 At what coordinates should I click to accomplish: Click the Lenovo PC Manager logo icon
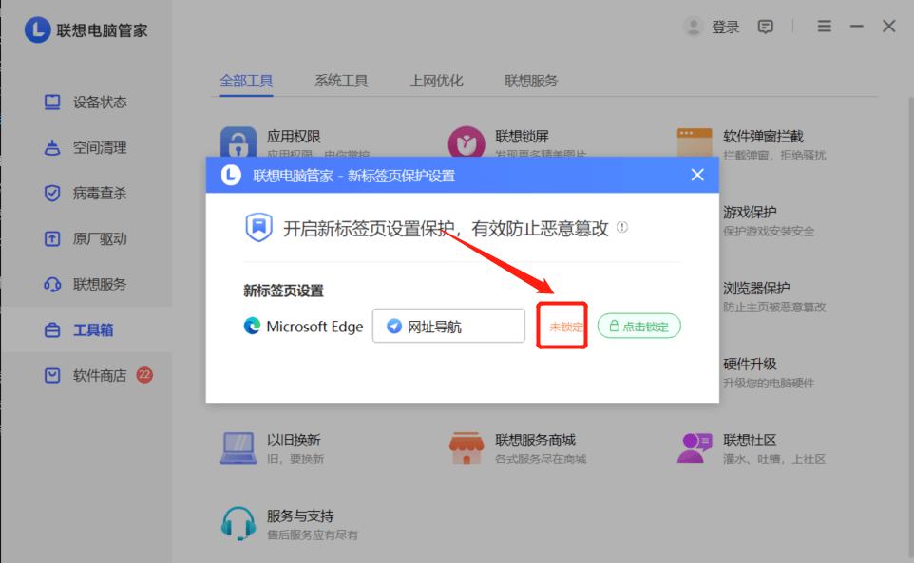pyautogui.click(x=37, y=29)
